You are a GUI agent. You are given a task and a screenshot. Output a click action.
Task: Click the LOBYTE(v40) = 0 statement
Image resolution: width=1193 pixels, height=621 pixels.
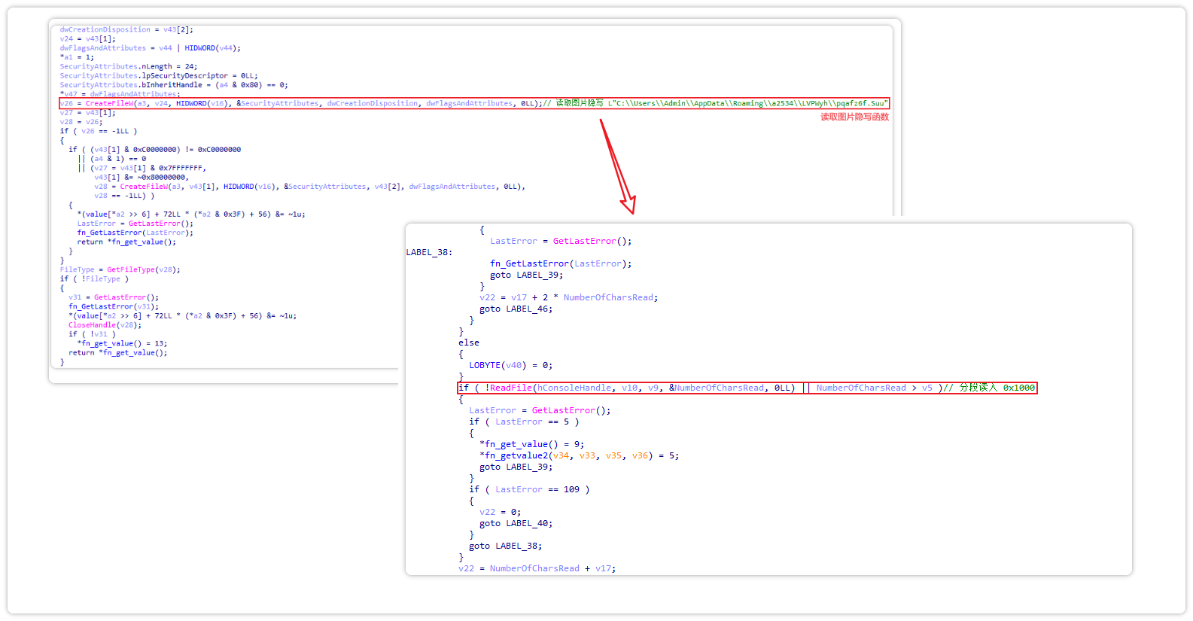point(510,365)
